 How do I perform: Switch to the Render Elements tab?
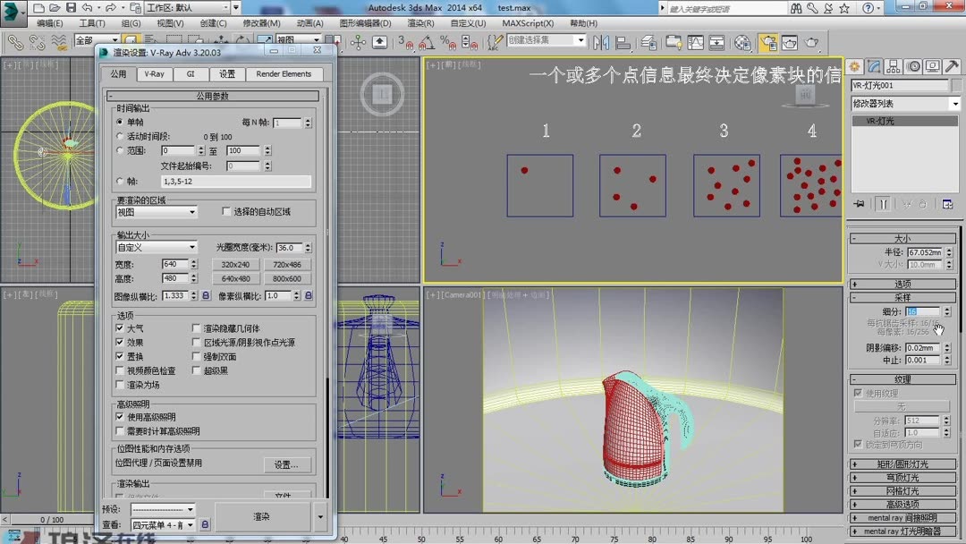284,74
